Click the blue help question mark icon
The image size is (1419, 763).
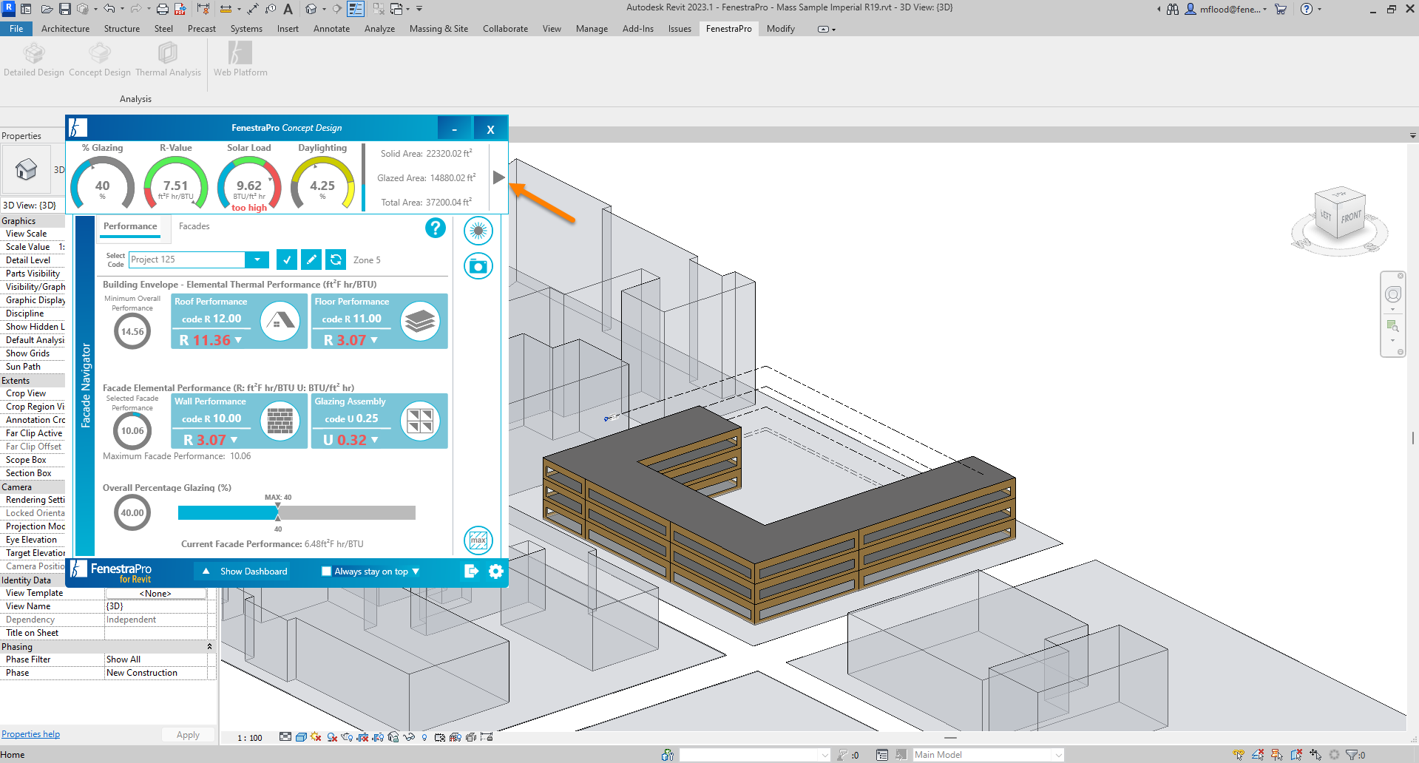pos(436,228)
